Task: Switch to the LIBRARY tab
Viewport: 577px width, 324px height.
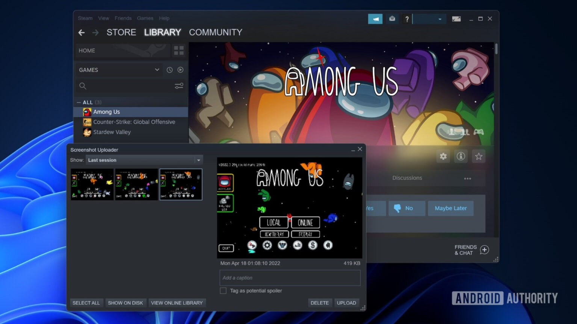Action: click(x=163, y=33)
